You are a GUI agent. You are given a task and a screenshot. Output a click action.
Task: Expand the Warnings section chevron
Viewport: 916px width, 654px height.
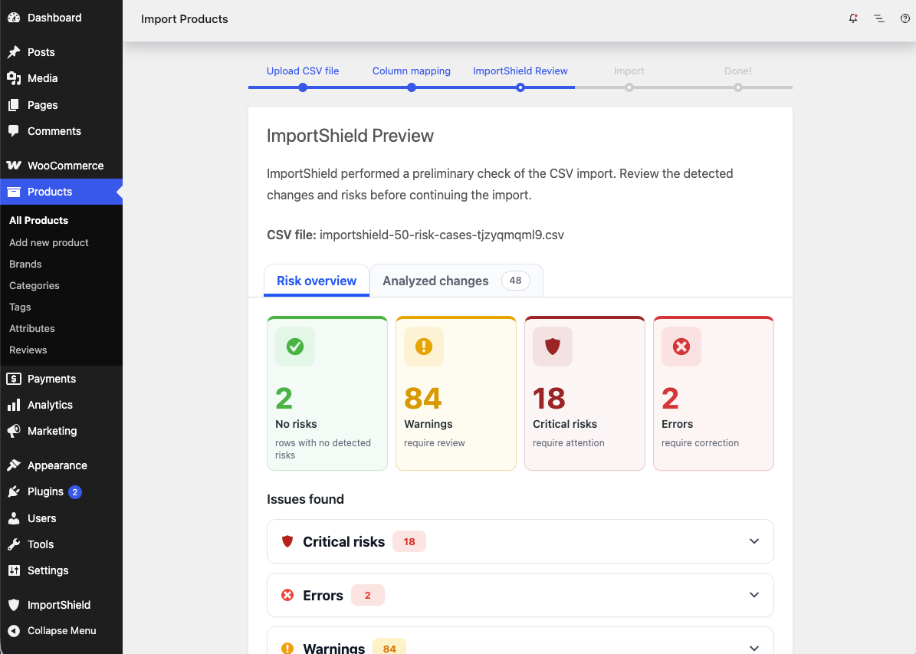[754, 648]
